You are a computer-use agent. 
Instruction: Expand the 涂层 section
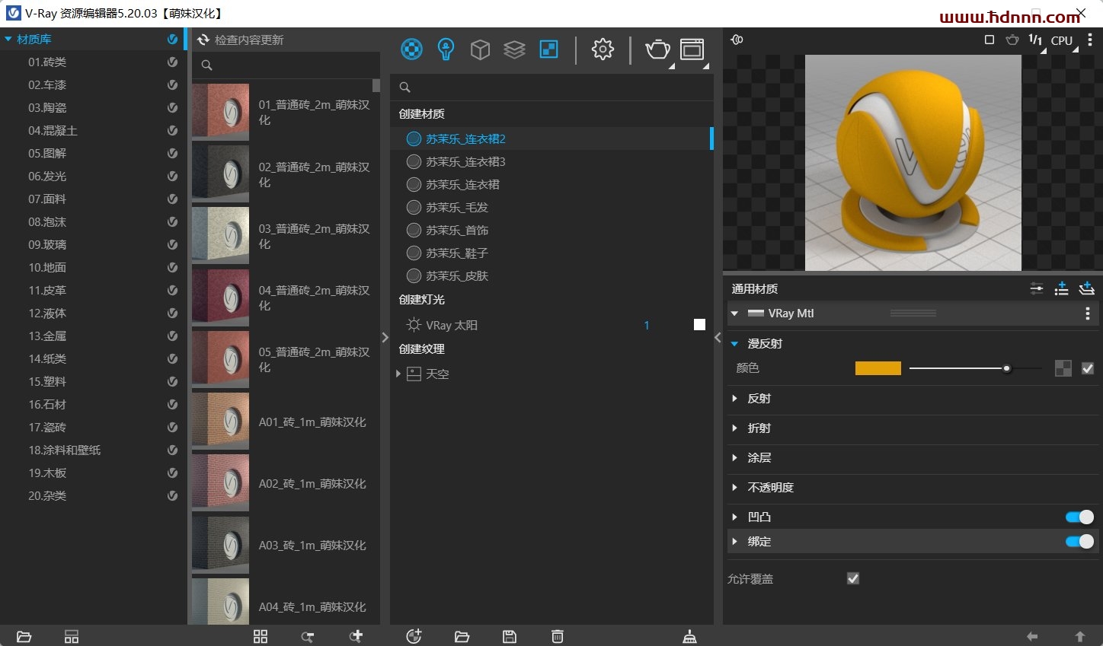734,458
